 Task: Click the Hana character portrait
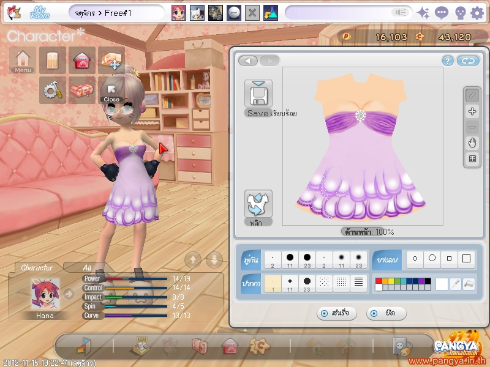click(x=45, y=294)
